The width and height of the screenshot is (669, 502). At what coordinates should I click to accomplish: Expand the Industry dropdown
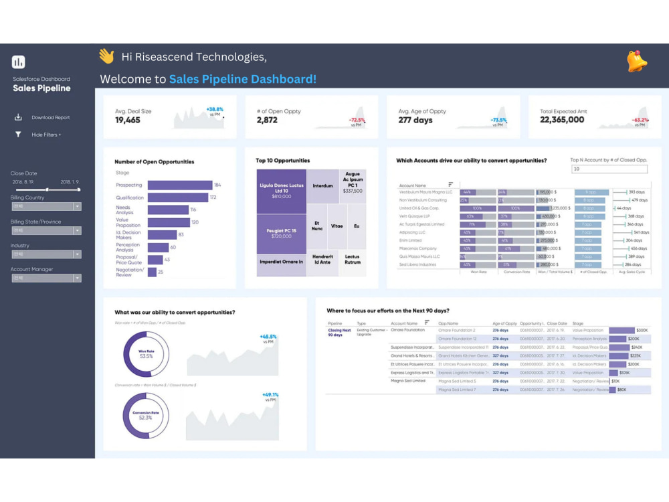[x=45, y=254]
